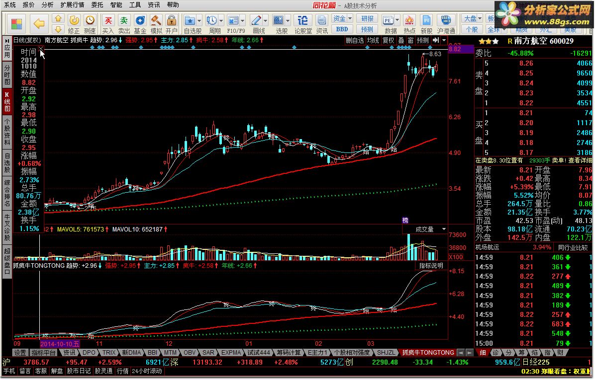Close the data tooltip panel X

point(41,49)
